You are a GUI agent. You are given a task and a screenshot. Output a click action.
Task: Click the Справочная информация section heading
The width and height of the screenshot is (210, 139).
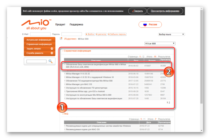[77, 51]
